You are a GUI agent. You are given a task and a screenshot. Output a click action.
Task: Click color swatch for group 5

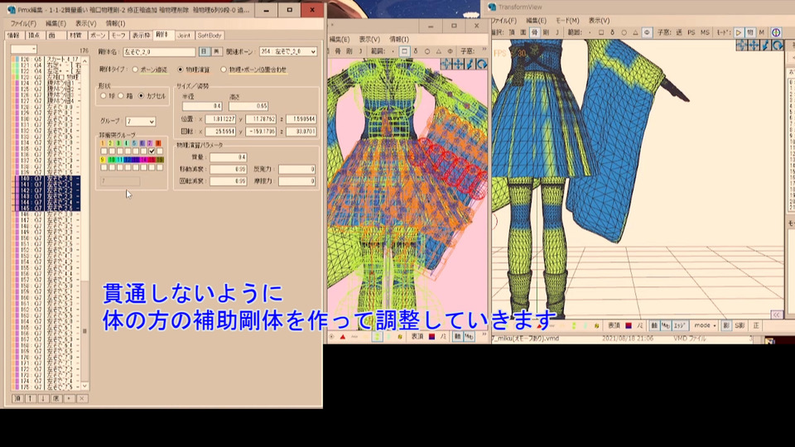134,143
